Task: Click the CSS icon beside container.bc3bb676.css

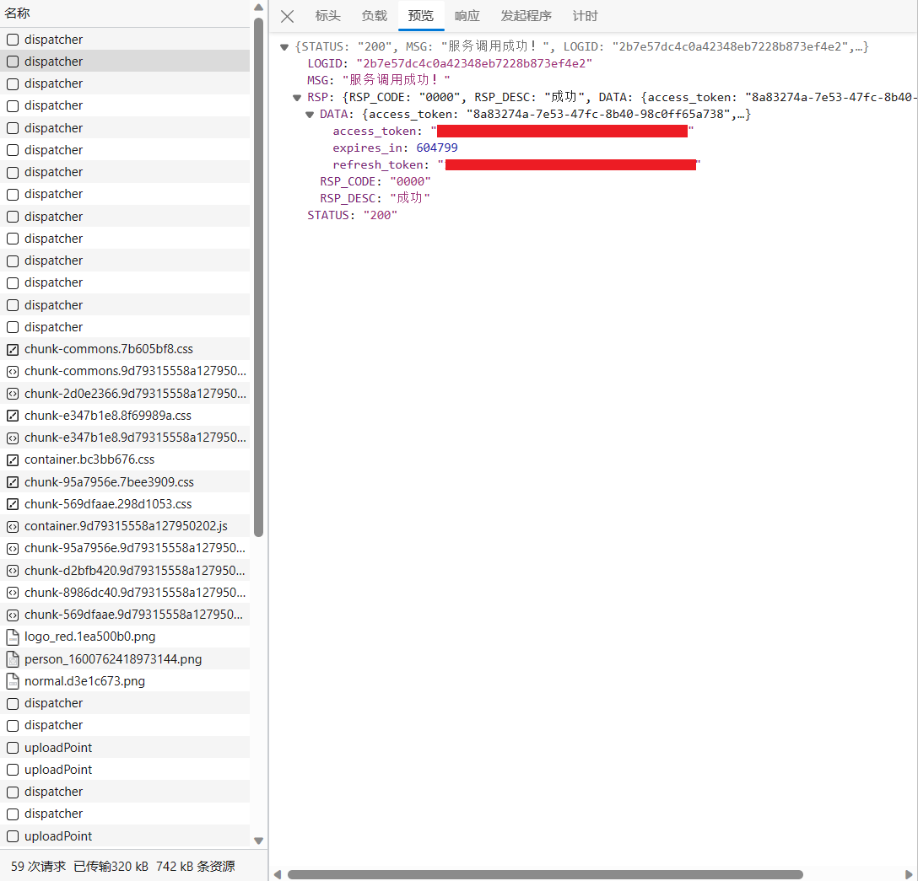Action: (x=13, y=459)
